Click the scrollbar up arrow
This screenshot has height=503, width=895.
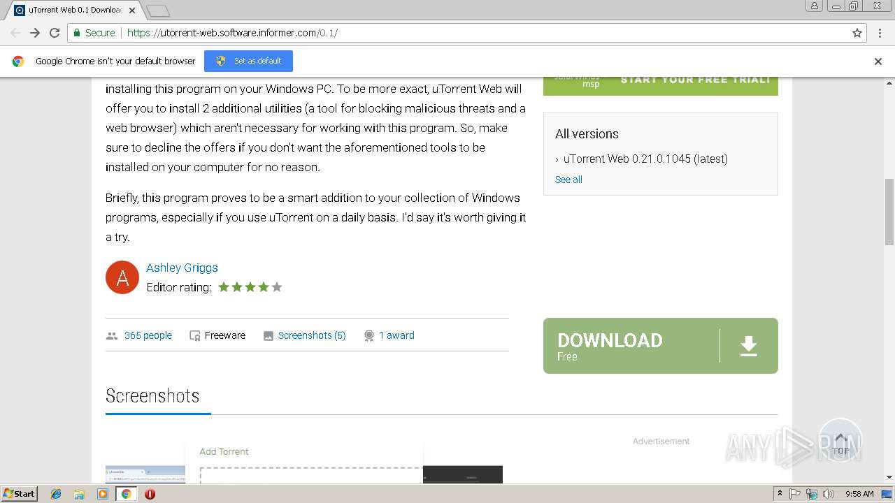coord(889,82)
